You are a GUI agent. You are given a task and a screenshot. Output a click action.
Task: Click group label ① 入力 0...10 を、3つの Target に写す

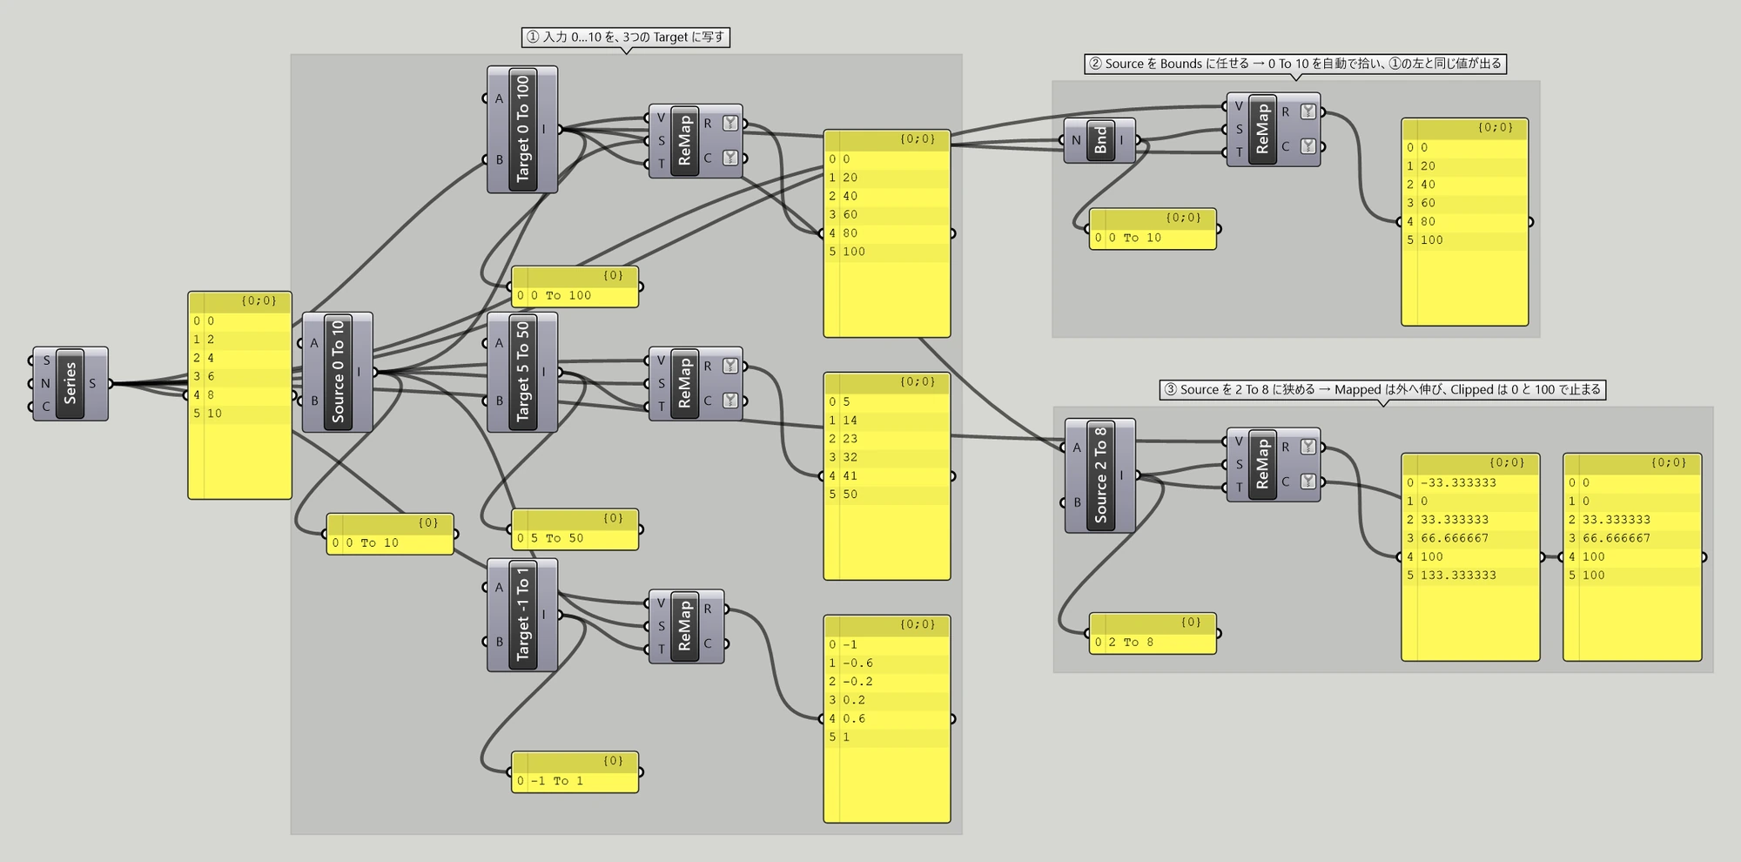(626, 37)
